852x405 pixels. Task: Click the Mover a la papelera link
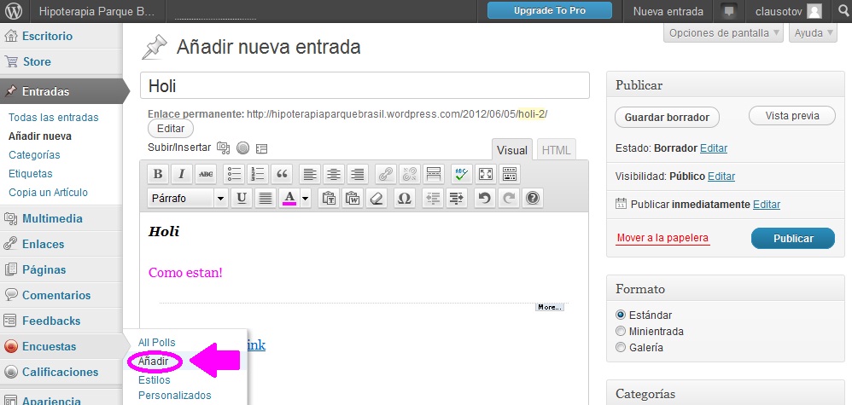pos(662,238)
